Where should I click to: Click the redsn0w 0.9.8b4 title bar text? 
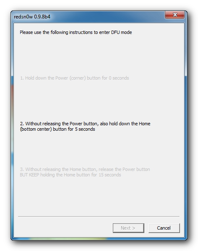tap(32, 17)
